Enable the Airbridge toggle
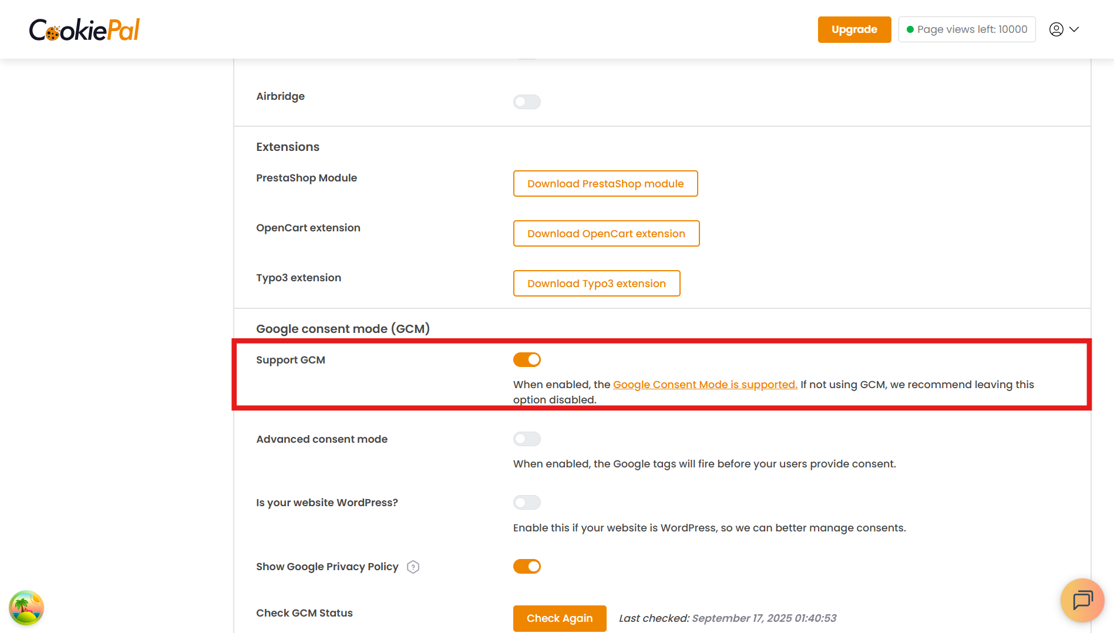1114x633 pixels. (x=527, y=102)
